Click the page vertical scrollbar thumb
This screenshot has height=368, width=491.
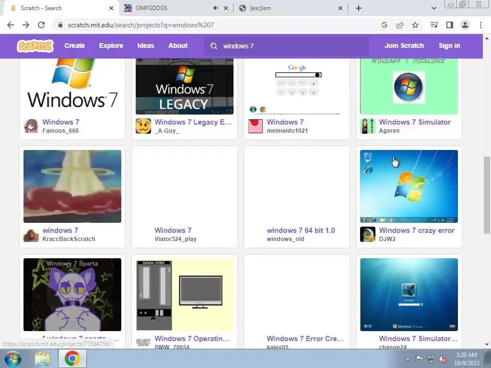pyautogui.click(x=487, y=195)
